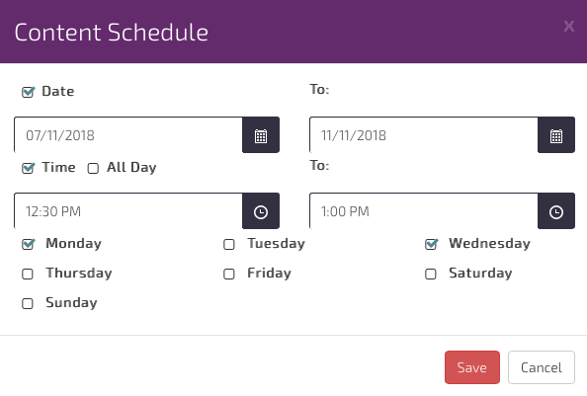Viewport: 587px width, 396px height.
Task: Check the Sunday checkbox
Action: pyautogui.click(x=28, y=303)
